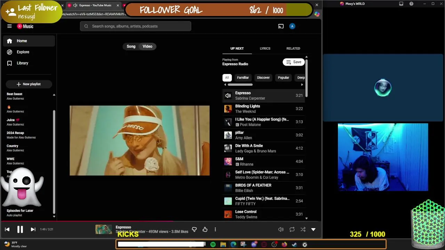
Task: Play Lose Control by Teddy Swims
Action: pos(264,214)
